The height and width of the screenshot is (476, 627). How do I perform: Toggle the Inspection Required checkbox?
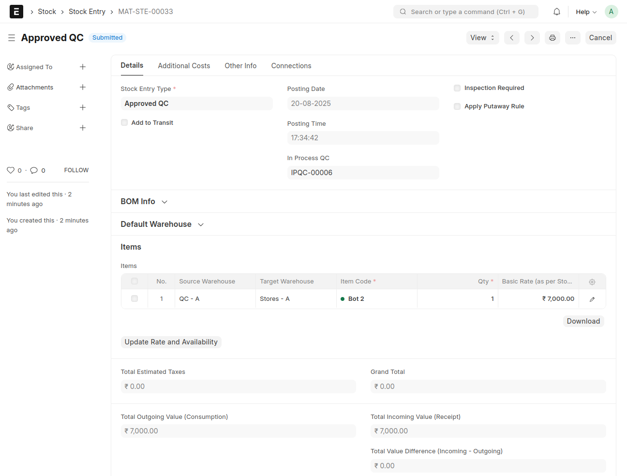(457, 88)
